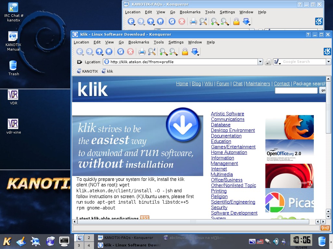Click the Google Search input field
This screenshot has height=249, width=333.
(304, 62)
